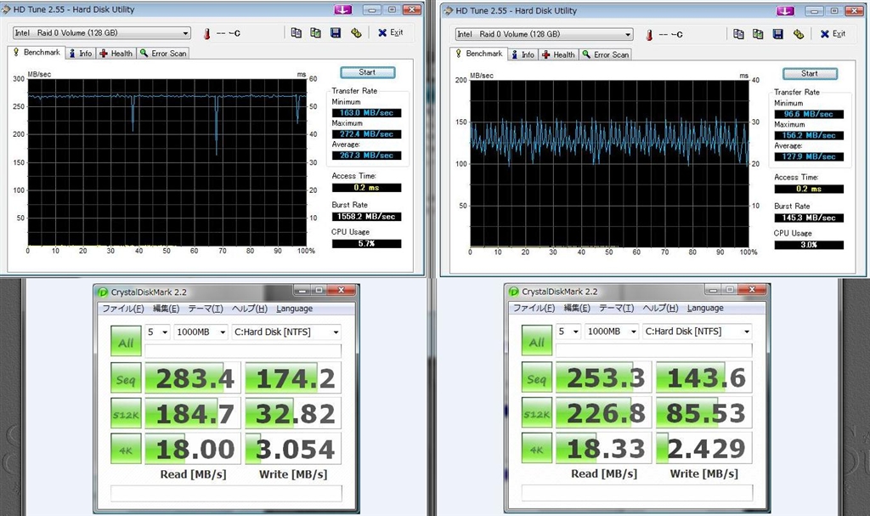Run All tests in left CrystalDiskMark window
This screenshot has height=516, width=870.
coord(126,342)
